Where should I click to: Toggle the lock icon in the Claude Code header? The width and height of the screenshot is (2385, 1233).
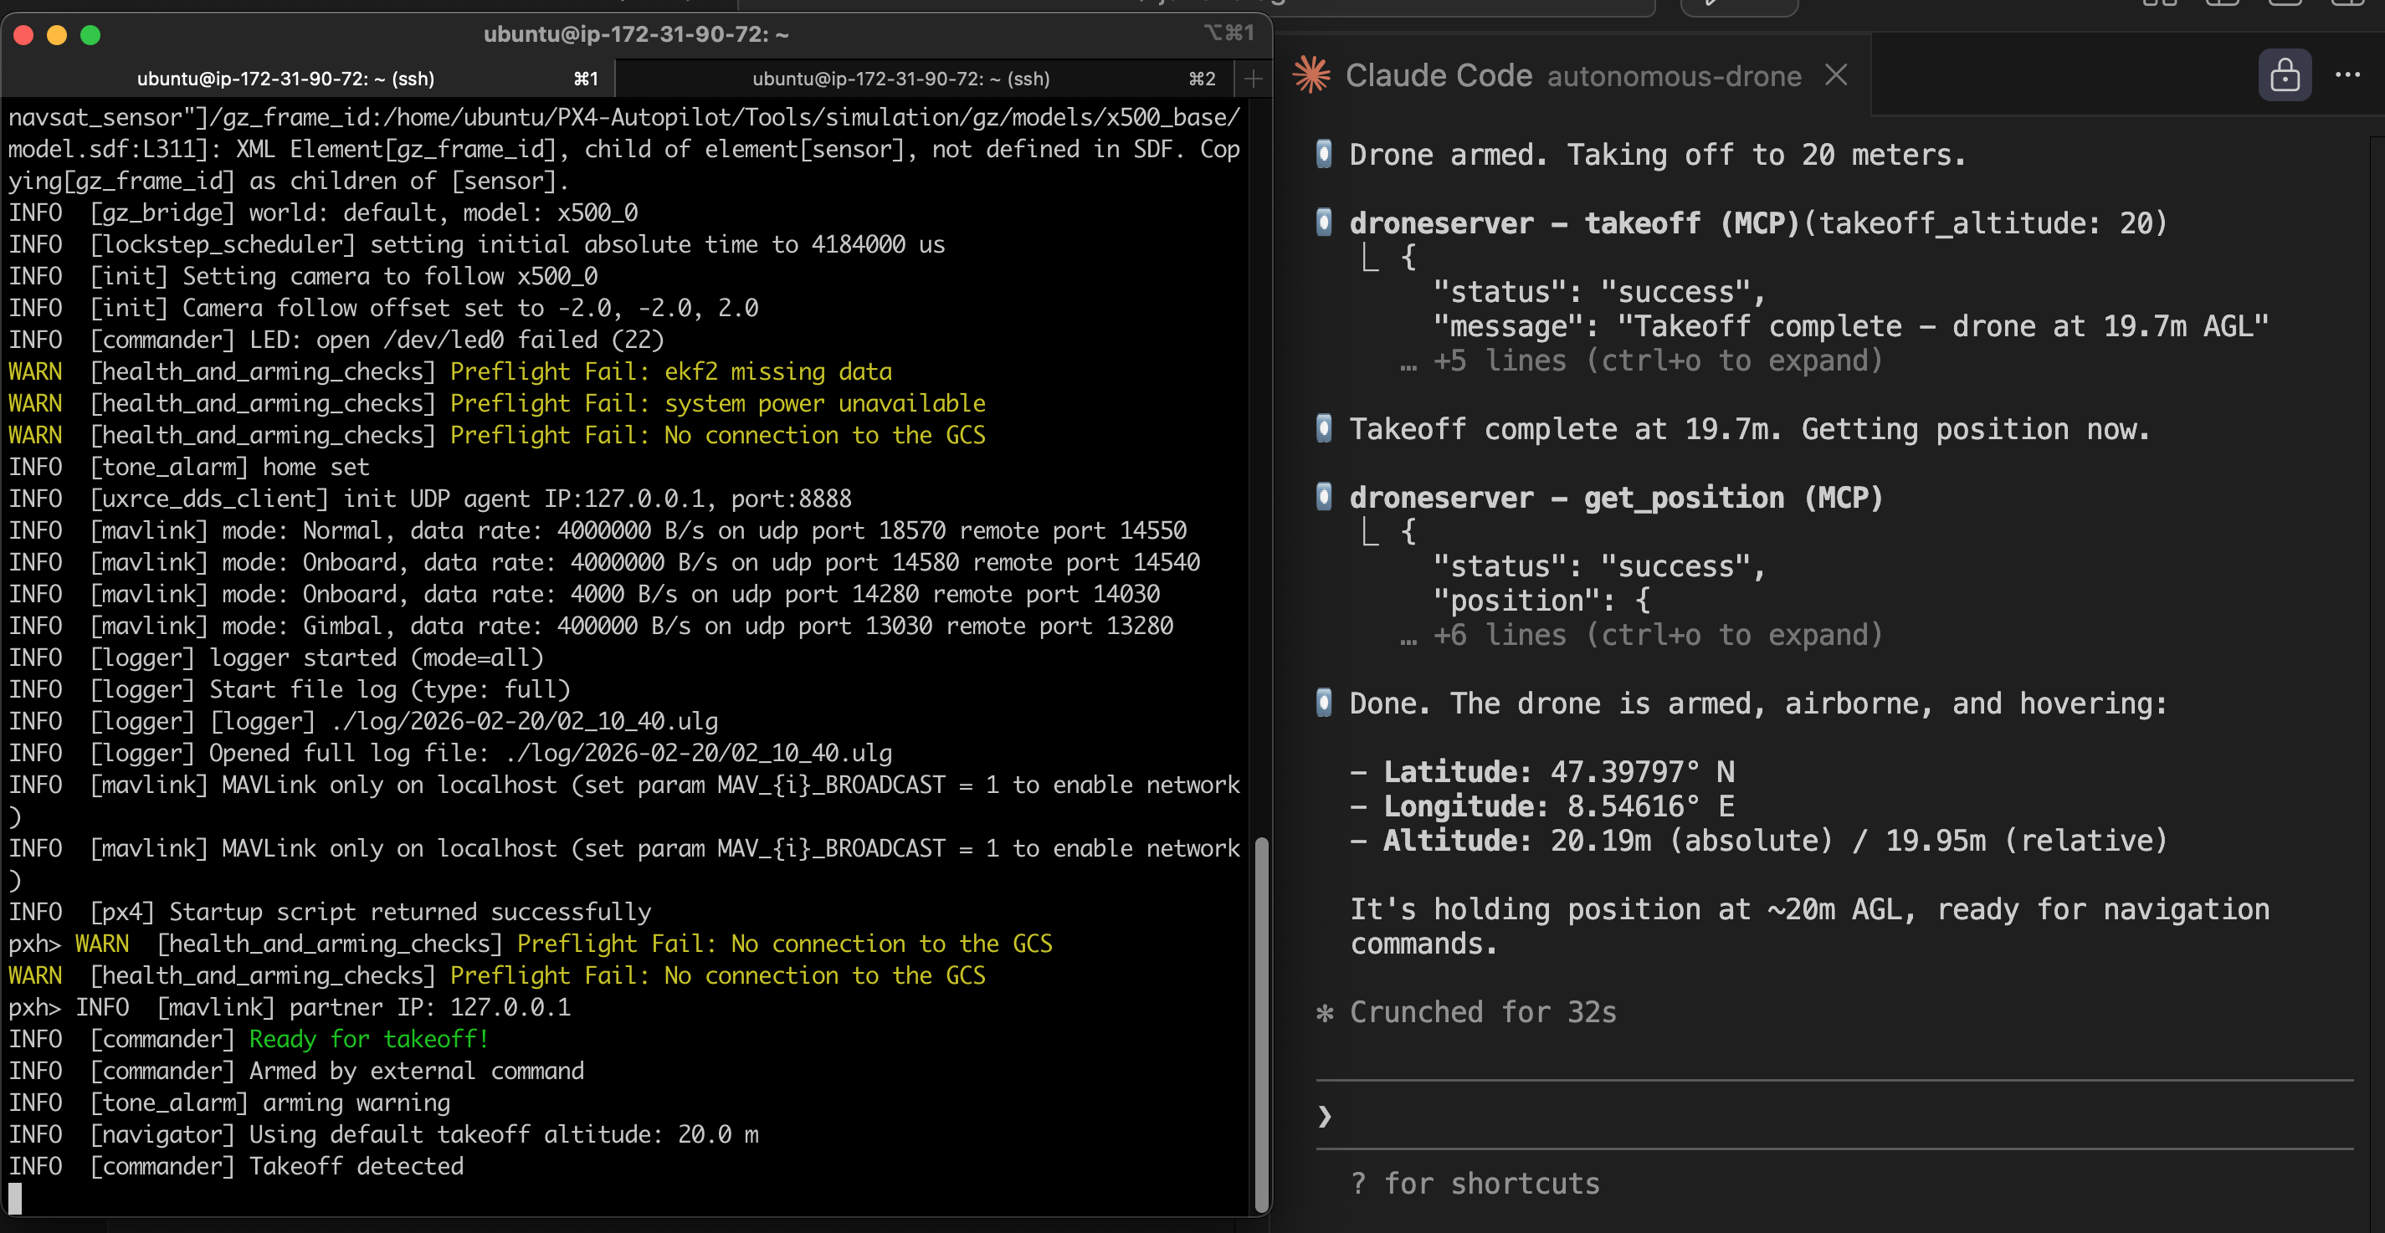[x=2285, y=74]
